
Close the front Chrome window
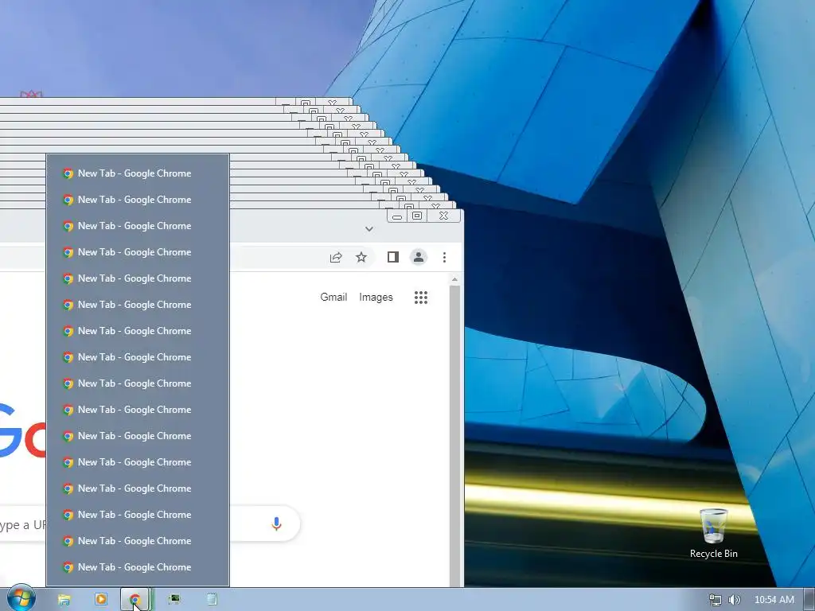click(x=443, y=216)
